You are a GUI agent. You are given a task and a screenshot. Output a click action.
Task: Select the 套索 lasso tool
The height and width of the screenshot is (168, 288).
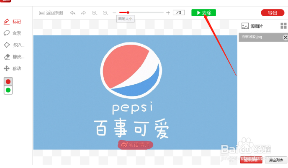[12, 33]
